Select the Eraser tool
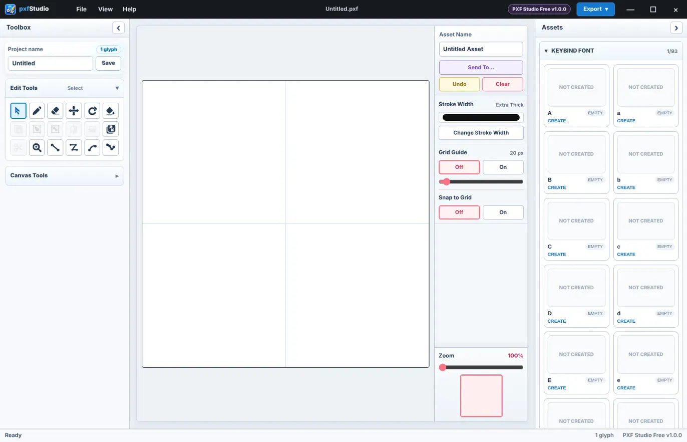687x442 pixels. [x=55, y=111]
